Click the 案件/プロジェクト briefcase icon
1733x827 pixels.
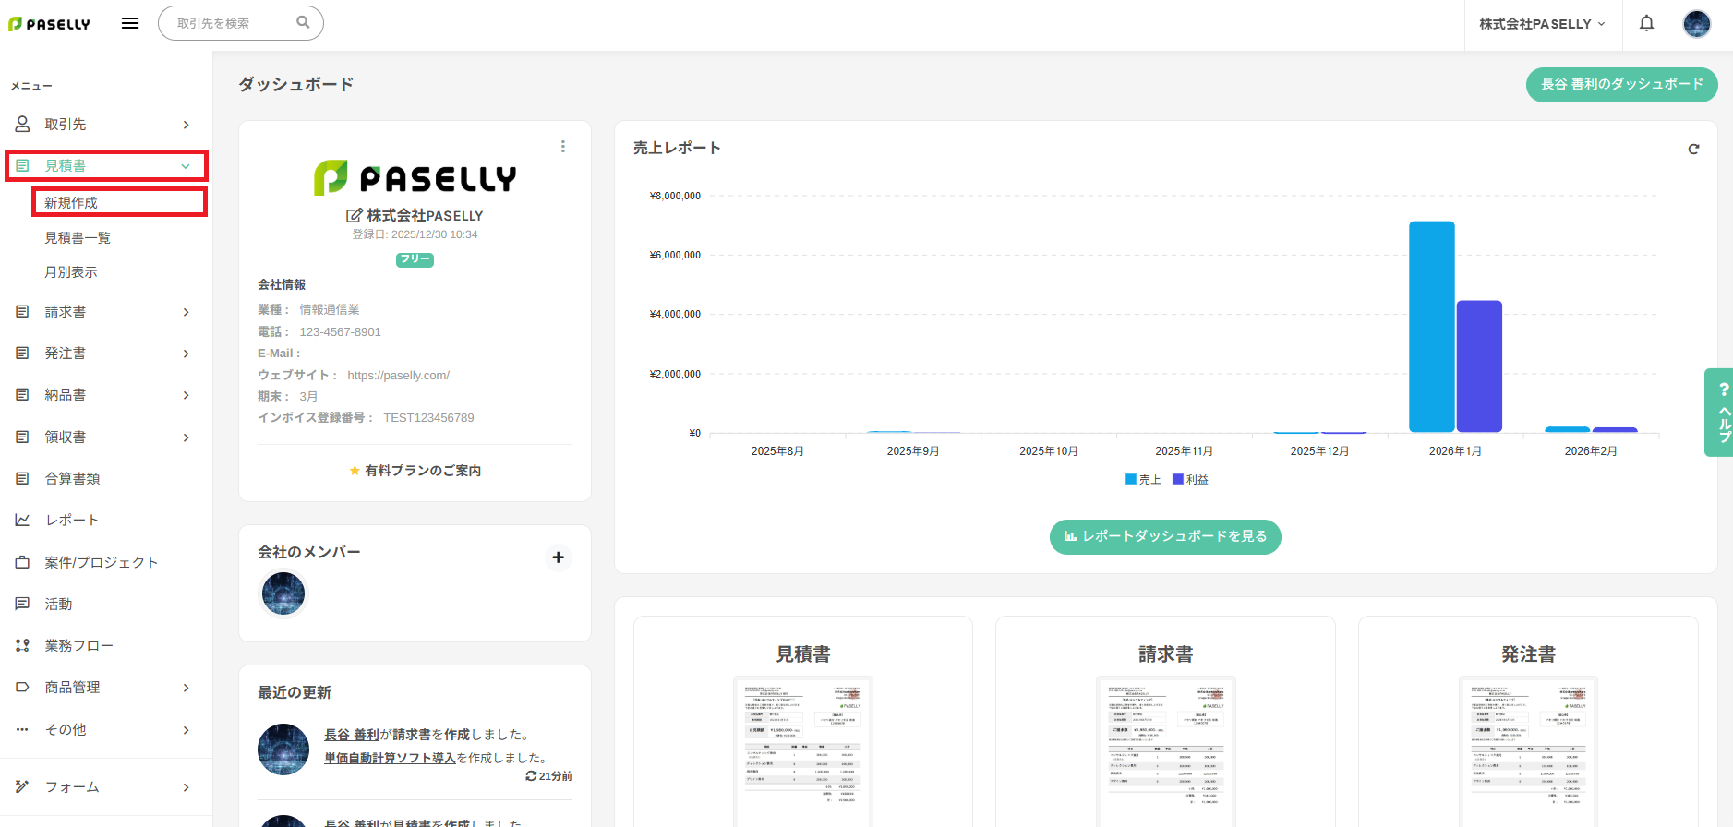click(22, 562)
